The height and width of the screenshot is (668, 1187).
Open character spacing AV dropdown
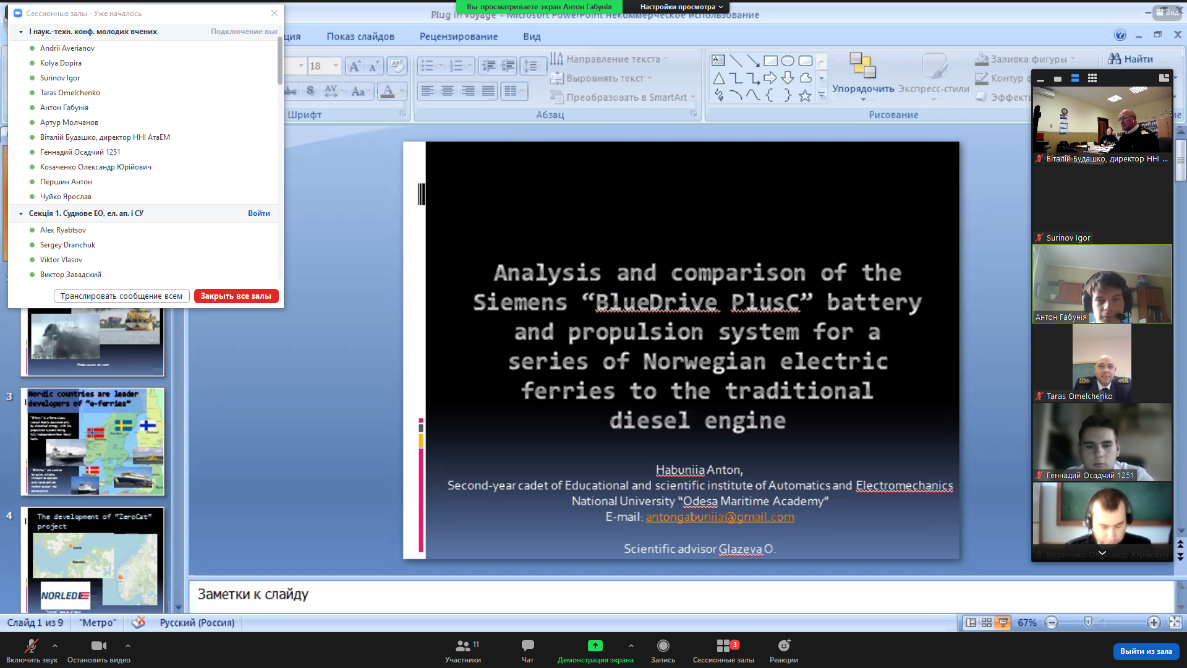click(x=333, y=91)
